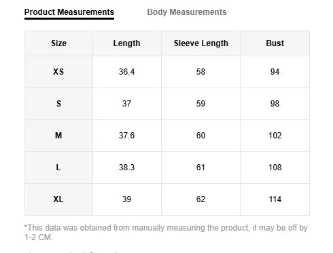The height and width of the screenshot is (253, 333).
Task: Click the Bust column header
Action: (x=275, y=43)
